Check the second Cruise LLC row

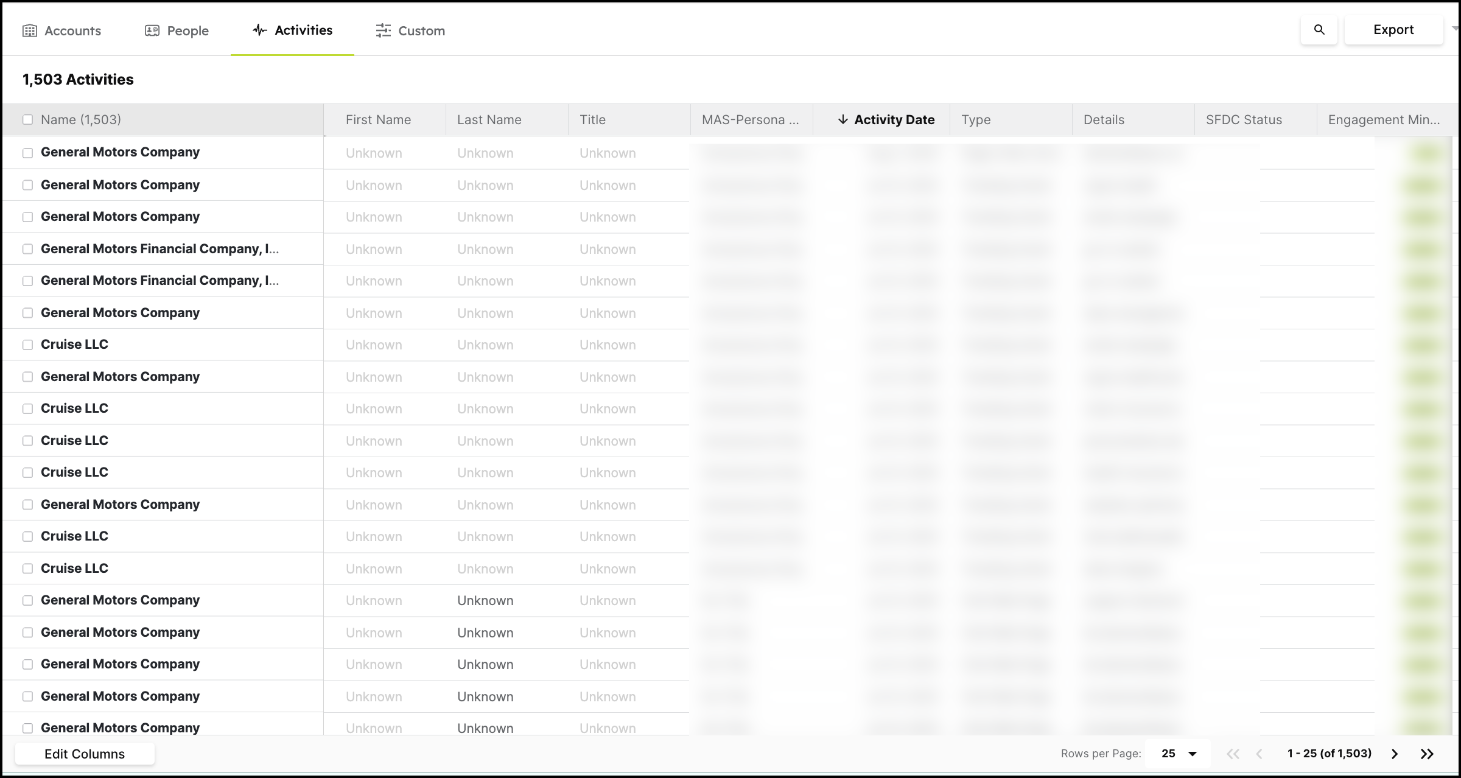click(x=27, y=408)
